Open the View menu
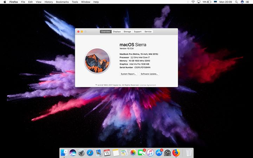 click(39, 2)
